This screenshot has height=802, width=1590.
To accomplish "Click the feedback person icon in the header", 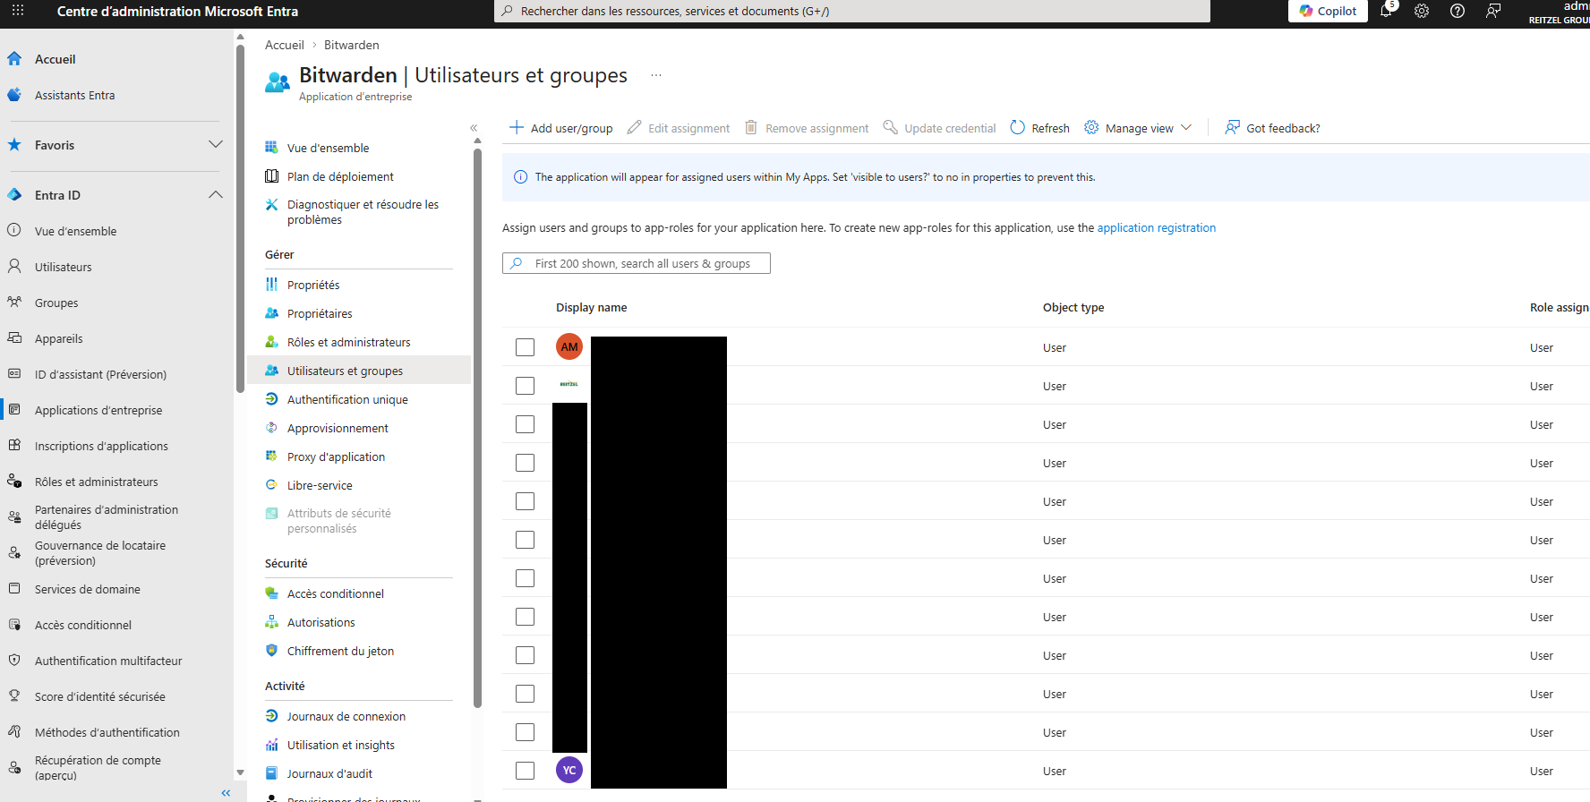I will tap(1493, 11).
